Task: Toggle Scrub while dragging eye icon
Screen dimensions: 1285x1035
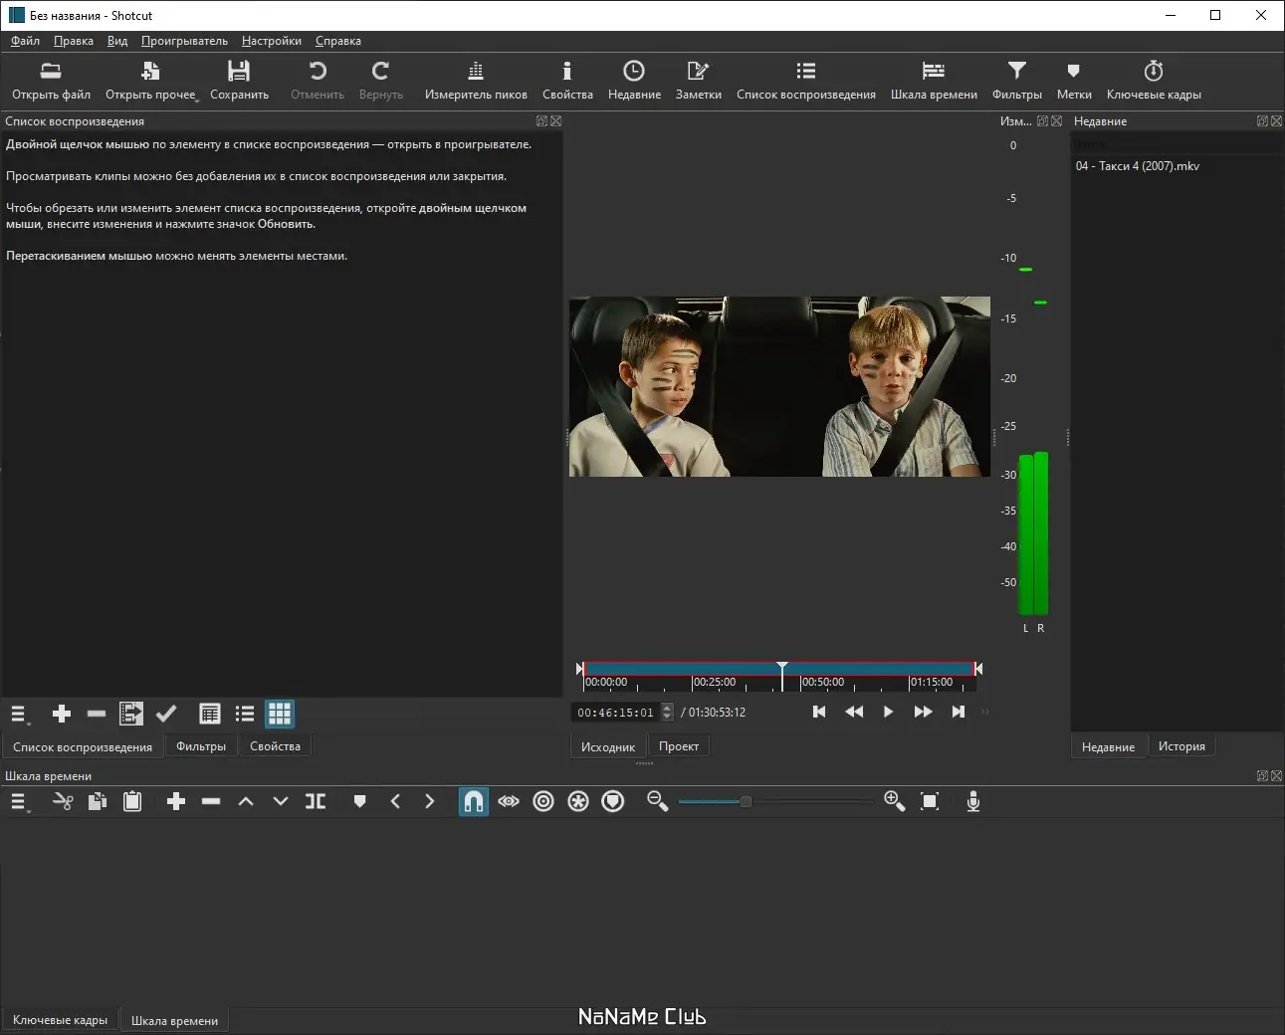Action: coord(509,801)
